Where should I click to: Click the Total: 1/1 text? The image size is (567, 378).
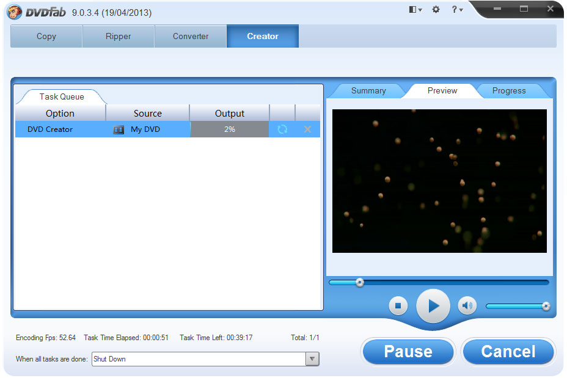click(305, 338)
